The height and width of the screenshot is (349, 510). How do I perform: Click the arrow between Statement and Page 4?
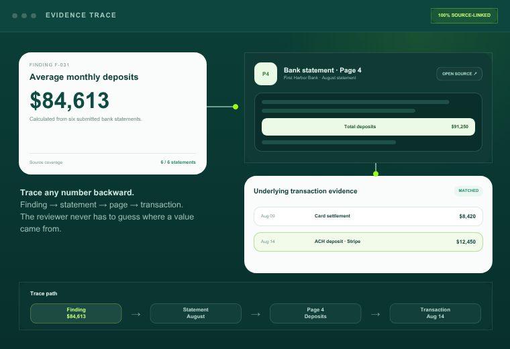(x=256, y=314)
